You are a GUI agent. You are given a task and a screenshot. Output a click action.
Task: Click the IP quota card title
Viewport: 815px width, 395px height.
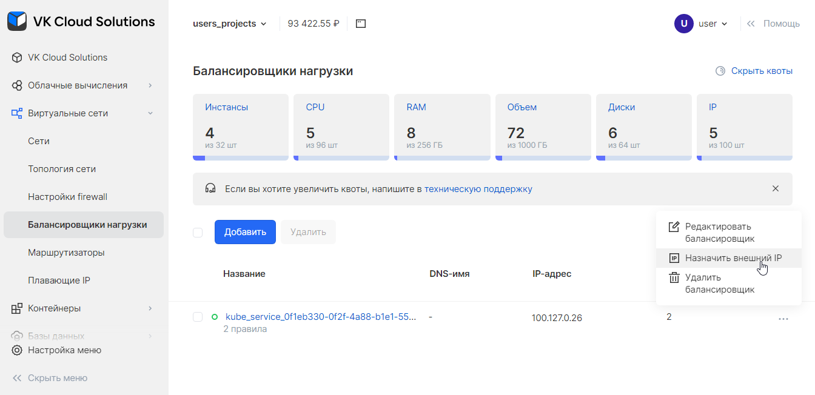point(713,107)
